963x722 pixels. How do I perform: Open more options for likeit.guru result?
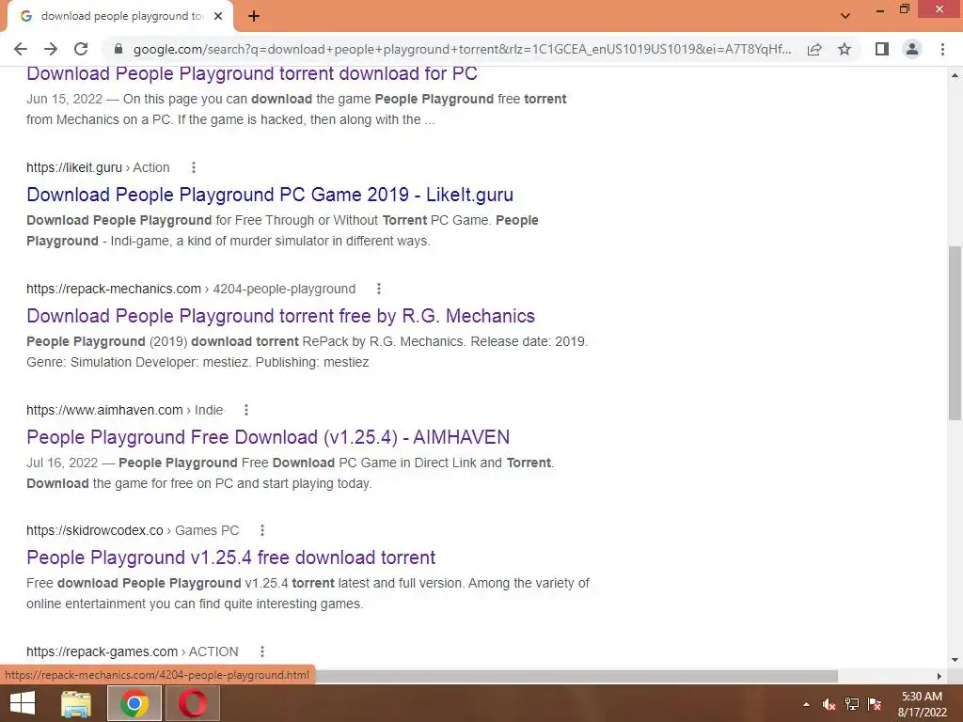click(x=194, y=167)
